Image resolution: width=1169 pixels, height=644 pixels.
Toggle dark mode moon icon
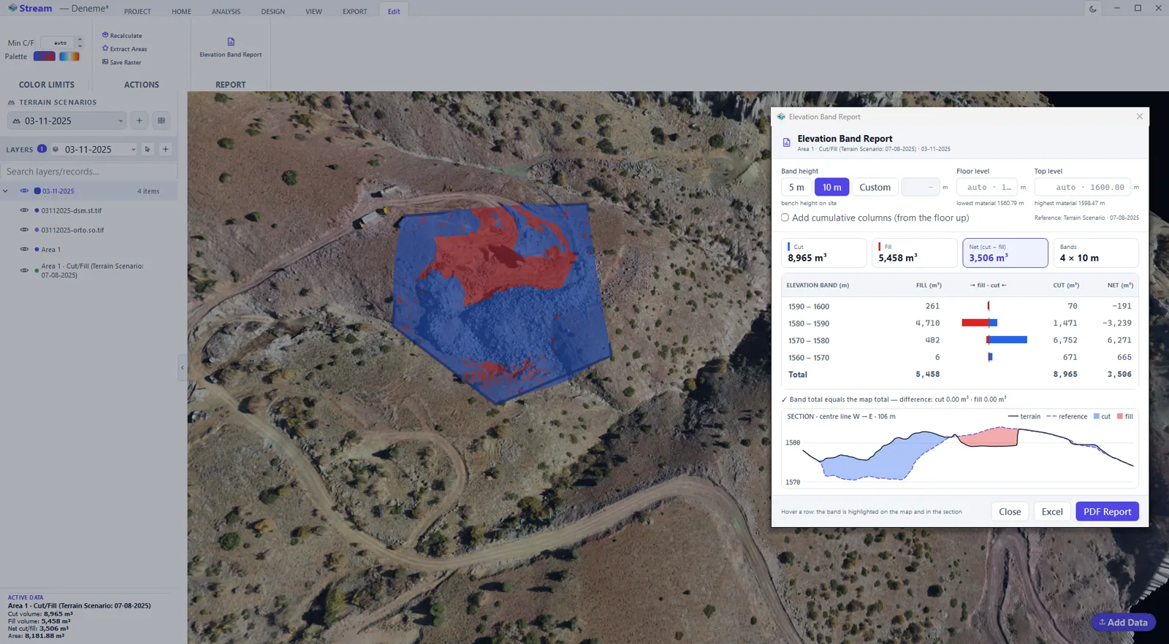(1093, 9)
